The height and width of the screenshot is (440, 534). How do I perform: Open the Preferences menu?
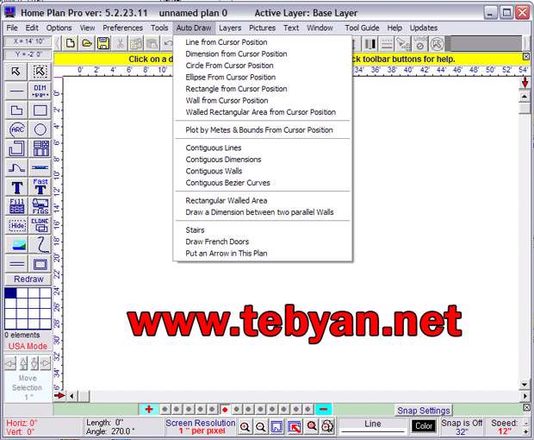click(x=122, y=28)
